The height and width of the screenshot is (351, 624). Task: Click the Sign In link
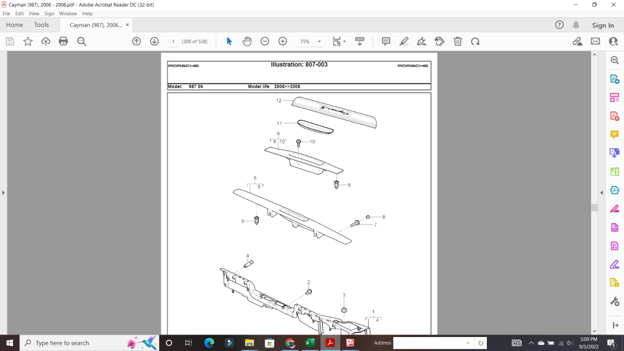tap(603, 25)
